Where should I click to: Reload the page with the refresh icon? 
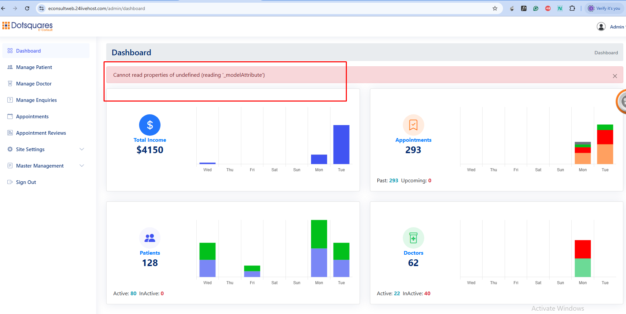click(27, 8)
